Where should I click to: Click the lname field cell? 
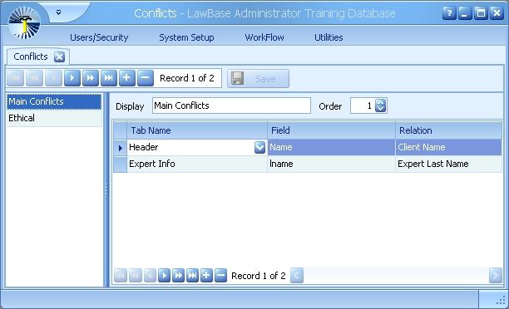point(331,164)
